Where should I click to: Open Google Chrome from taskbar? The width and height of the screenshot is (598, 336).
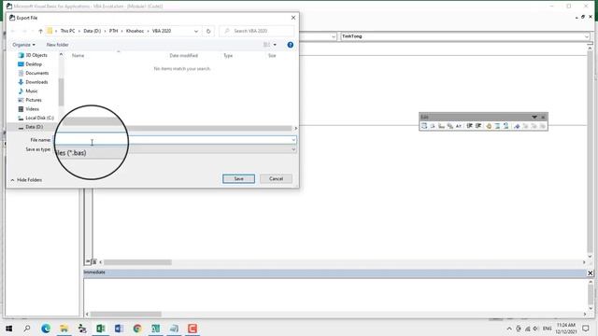137,329
